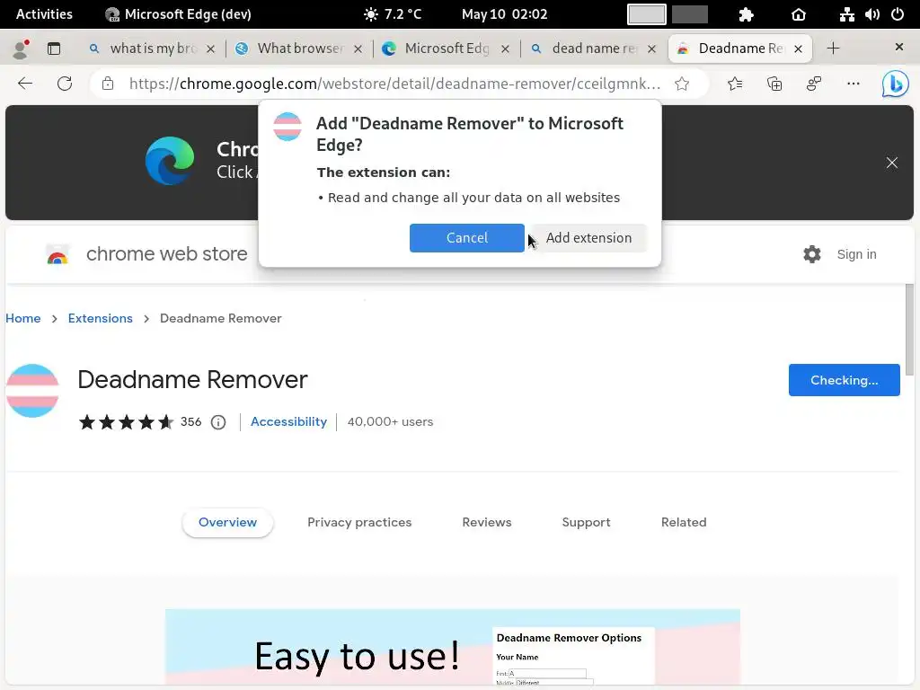Switch to 'Microsoft Edg' tab
920x690 pixels.
[446, 49]
